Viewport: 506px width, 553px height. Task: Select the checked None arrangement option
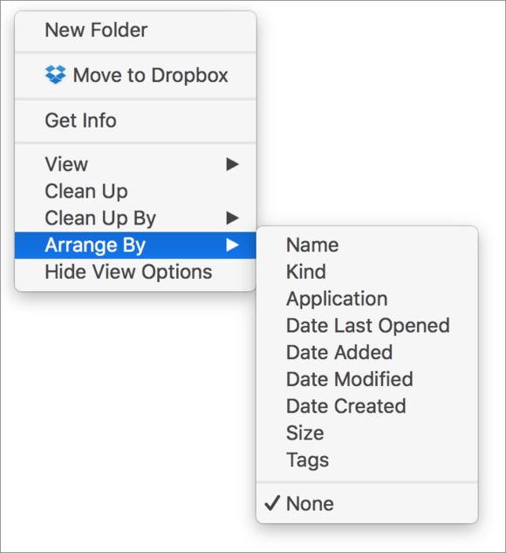point(367,503)
